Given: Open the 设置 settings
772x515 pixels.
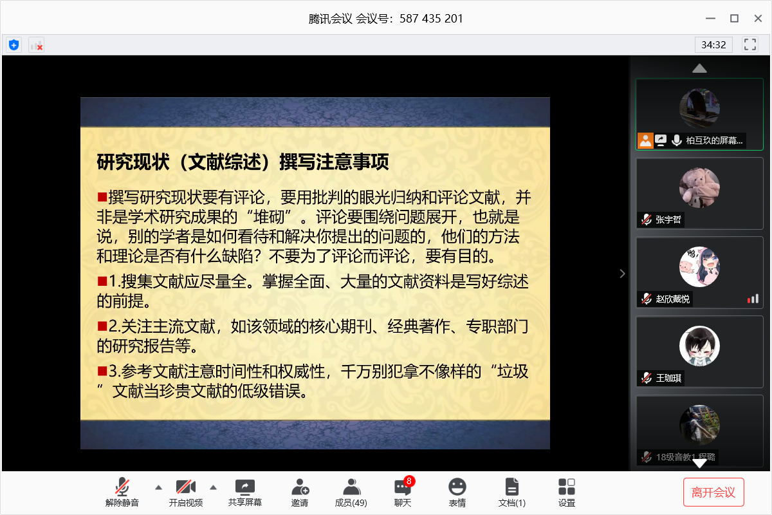Looking at the screenshot, I should (x=566, y=492).
